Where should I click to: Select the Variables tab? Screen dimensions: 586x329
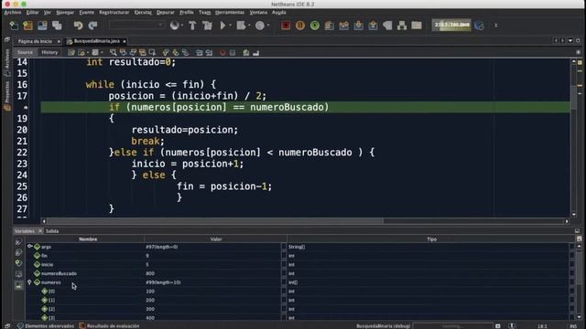(x=25, y=231)
